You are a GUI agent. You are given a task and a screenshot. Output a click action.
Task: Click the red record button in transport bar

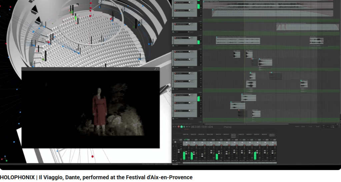point(179,127)
